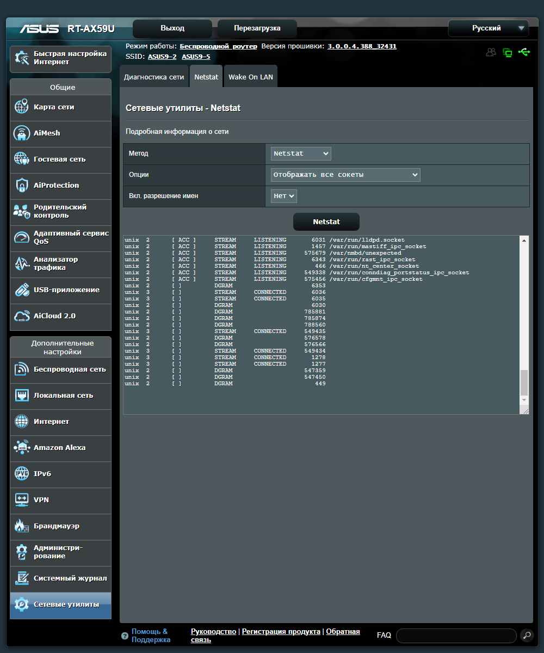Switch to the Wake On LAN tab
The width and height of the screenshot is (544, 653).
click(x=251, y=77)
